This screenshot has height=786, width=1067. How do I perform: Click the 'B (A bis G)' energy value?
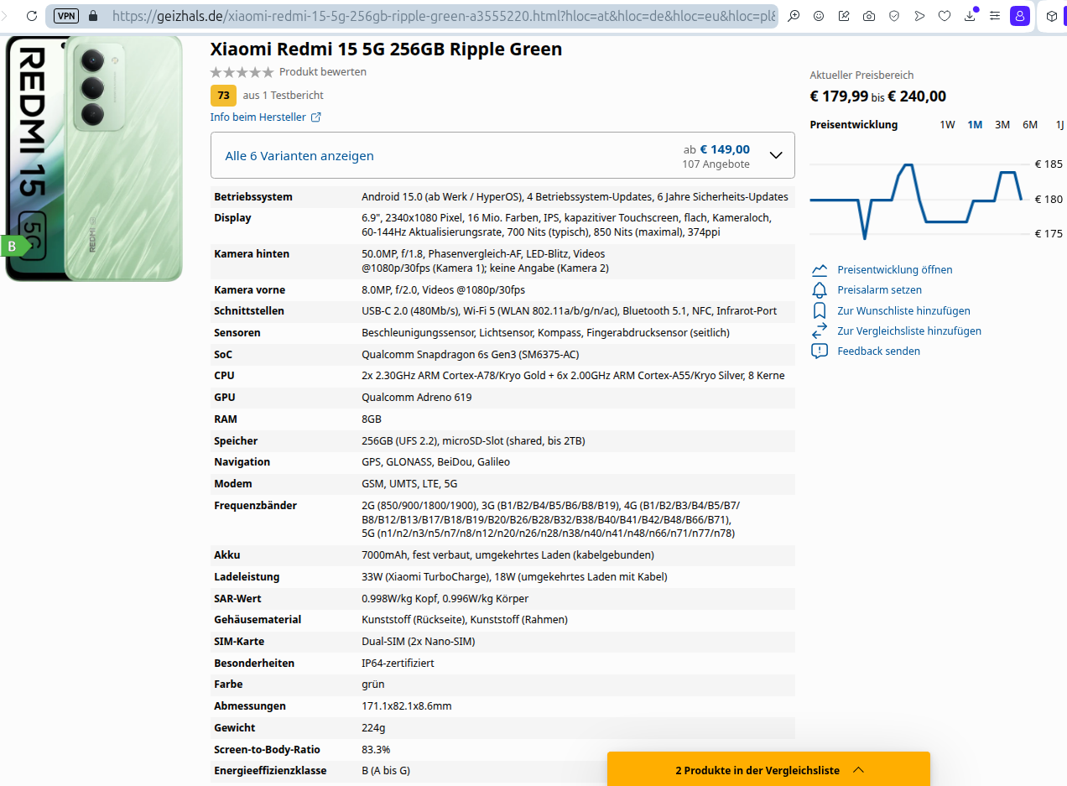coord(386,770)
